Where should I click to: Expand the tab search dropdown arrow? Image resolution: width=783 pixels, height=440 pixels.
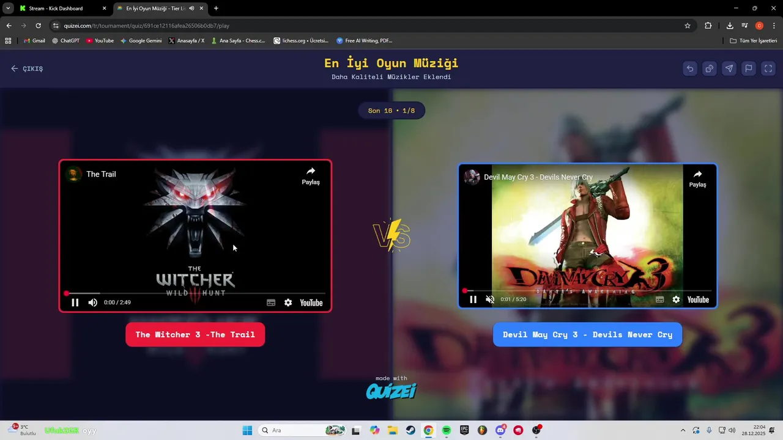[8, 9]
